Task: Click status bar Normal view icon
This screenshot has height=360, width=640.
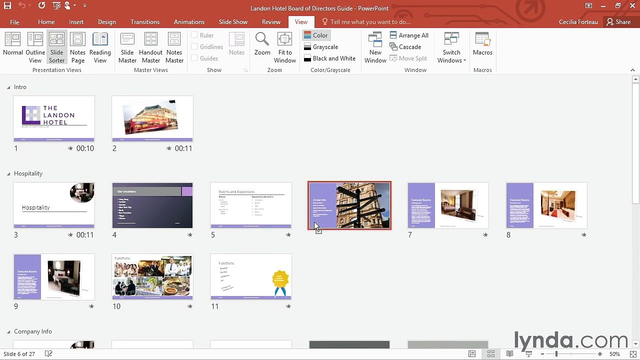Action: 471,354
